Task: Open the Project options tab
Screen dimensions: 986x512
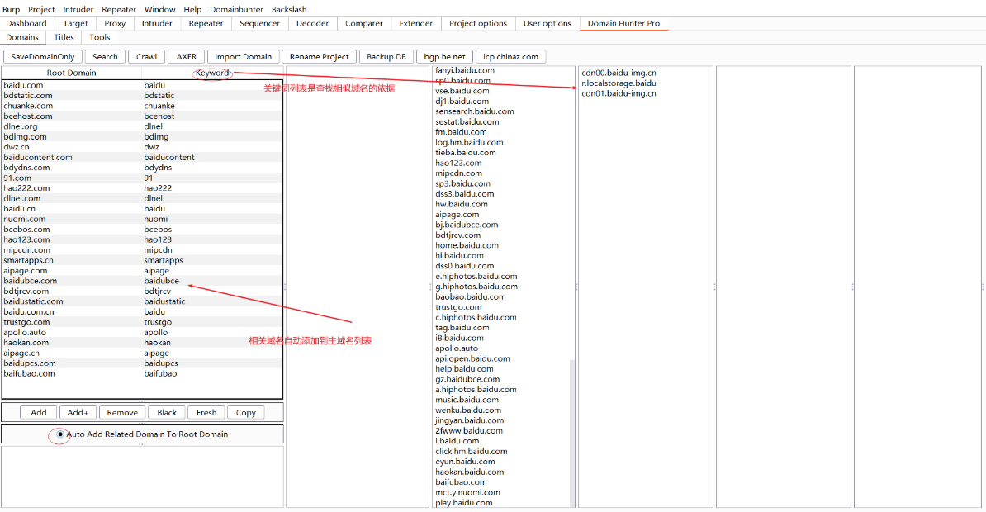Action: tap(478, 23)
